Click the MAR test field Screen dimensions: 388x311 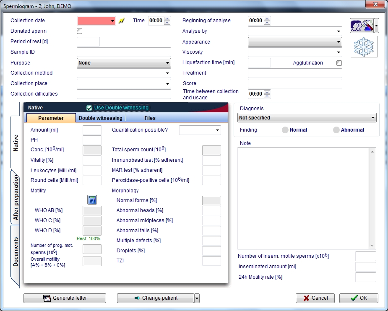(211, 170)
